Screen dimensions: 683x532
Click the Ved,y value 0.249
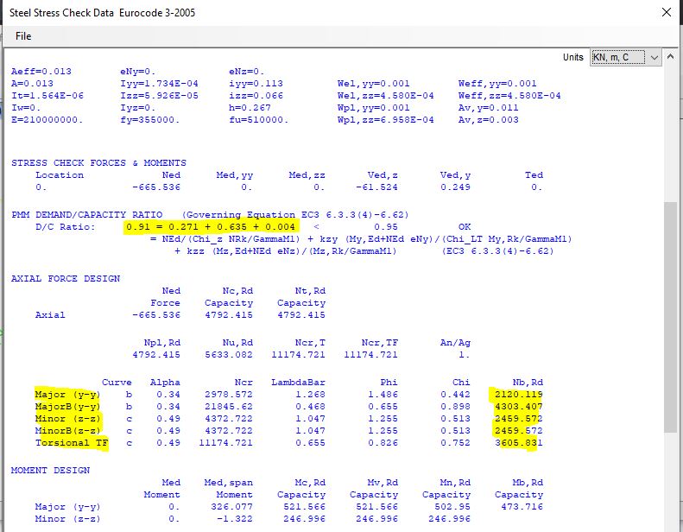tap(455, 187)
